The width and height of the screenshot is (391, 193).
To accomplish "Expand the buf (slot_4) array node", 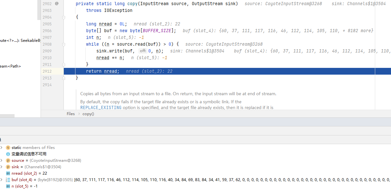I will [2, 179].
